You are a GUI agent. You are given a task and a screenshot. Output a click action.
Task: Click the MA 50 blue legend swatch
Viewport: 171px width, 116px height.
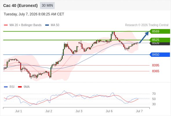(x=47, y=25)
